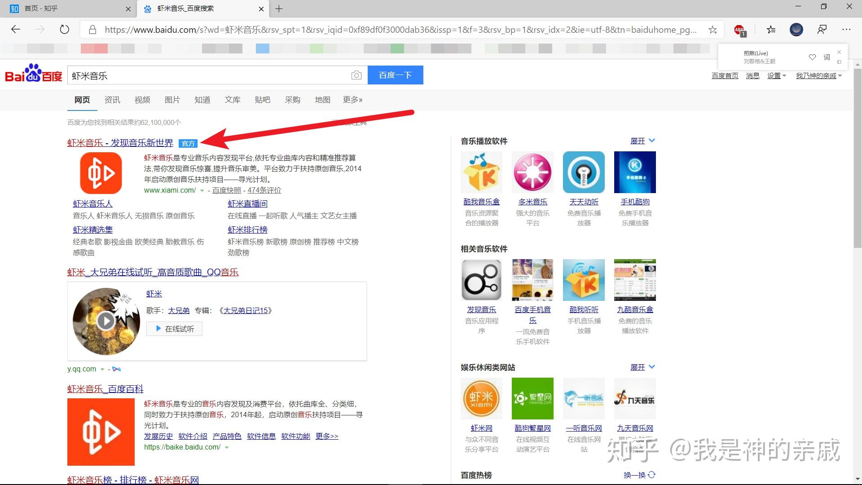
Task: Click the y.qq.com paw icon
Action: click(117, 369)
